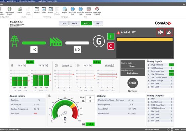Screen dimensions: 186x131
Task: Click the RPM value field
Action: point(90,97)
